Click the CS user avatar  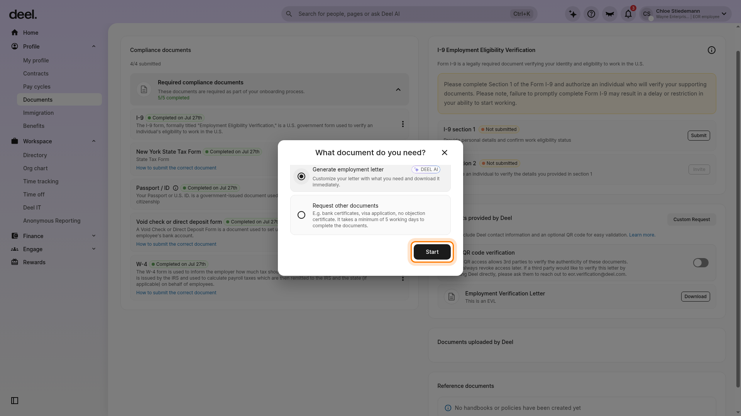(647, 14)
